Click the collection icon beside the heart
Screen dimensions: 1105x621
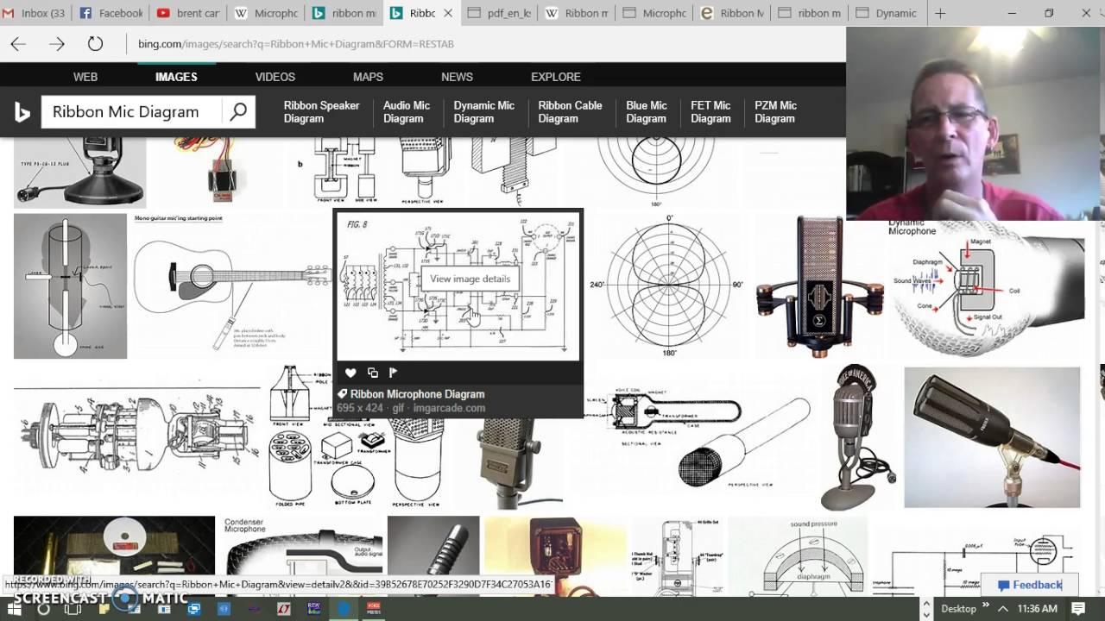click(372, 373)
